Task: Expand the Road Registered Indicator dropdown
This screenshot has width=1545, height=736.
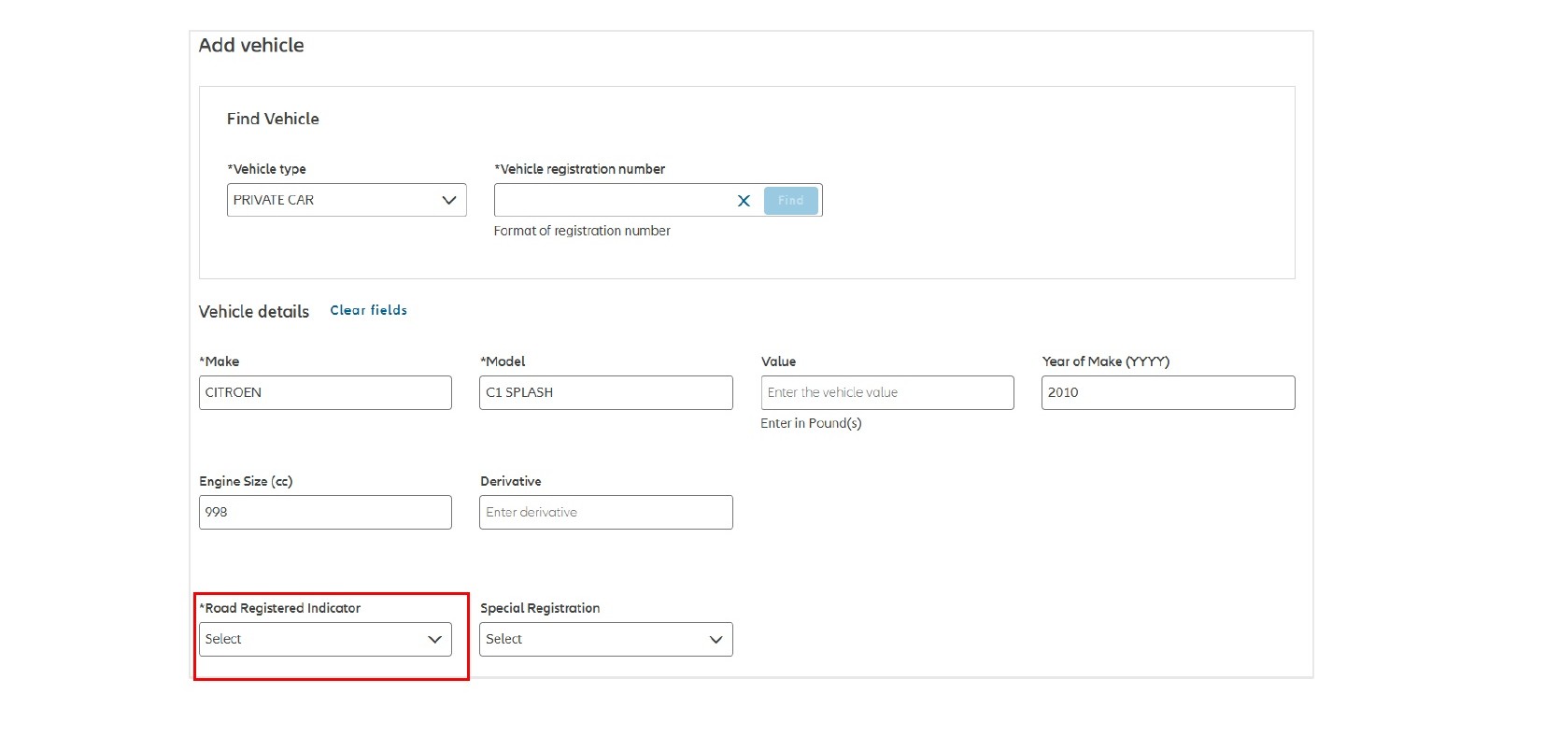Action: (x=325, y=639)
